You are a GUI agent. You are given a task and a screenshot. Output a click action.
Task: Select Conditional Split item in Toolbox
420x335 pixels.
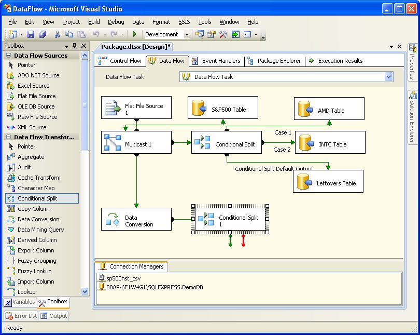[x=42, y=198]
